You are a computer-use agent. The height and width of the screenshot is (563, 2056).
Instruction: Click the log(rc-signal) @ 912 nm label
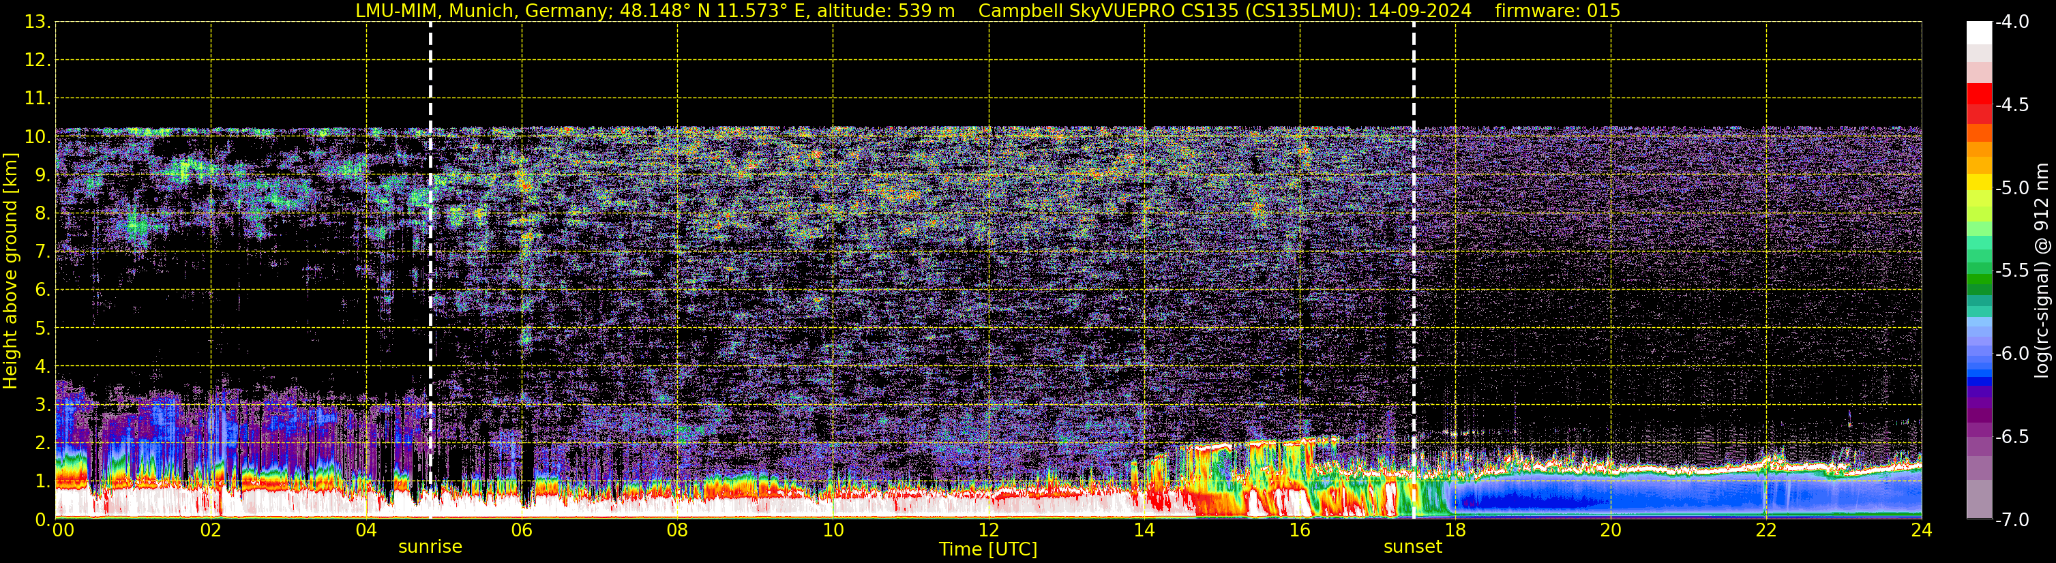click(2042, 271)
